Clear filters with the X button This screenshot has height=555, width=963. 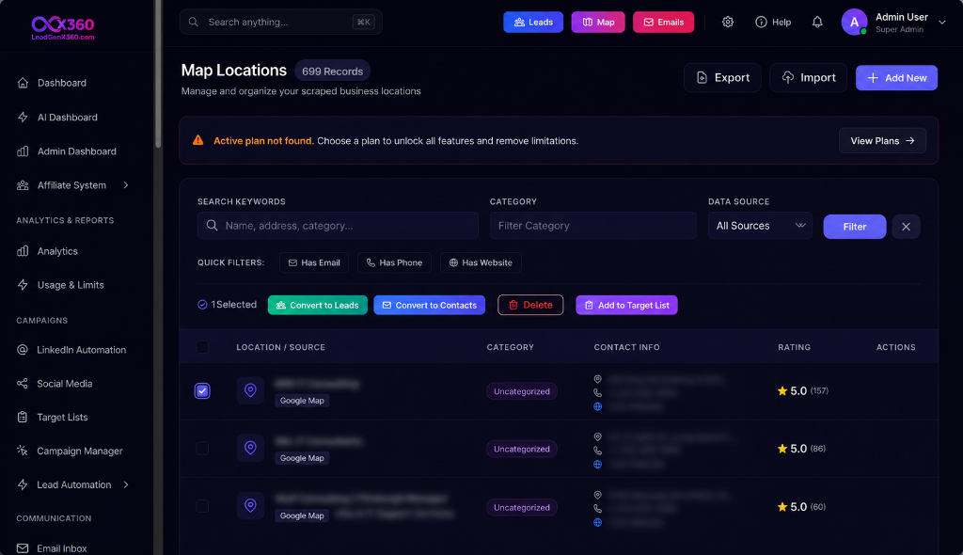point(906,227)
